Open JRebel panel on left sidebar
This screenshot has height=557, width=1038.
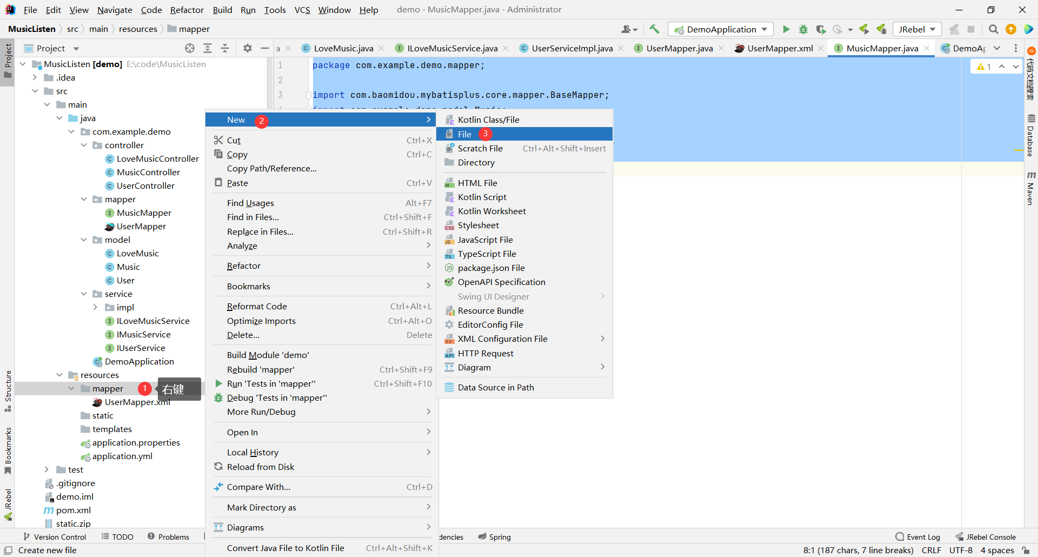pos(8,505)
